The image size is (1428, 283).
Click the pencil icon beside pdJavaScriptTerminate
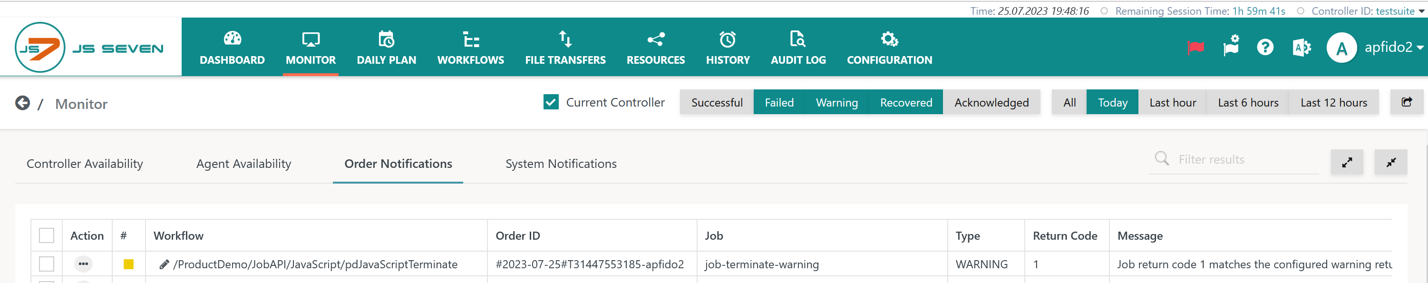click(x=164, y=264)
